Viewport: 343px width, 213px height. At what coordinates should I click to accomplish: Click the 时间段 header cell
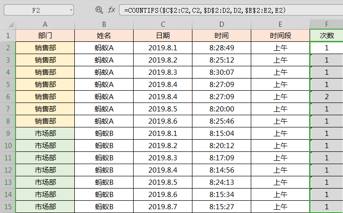click(x=280, y=36)
